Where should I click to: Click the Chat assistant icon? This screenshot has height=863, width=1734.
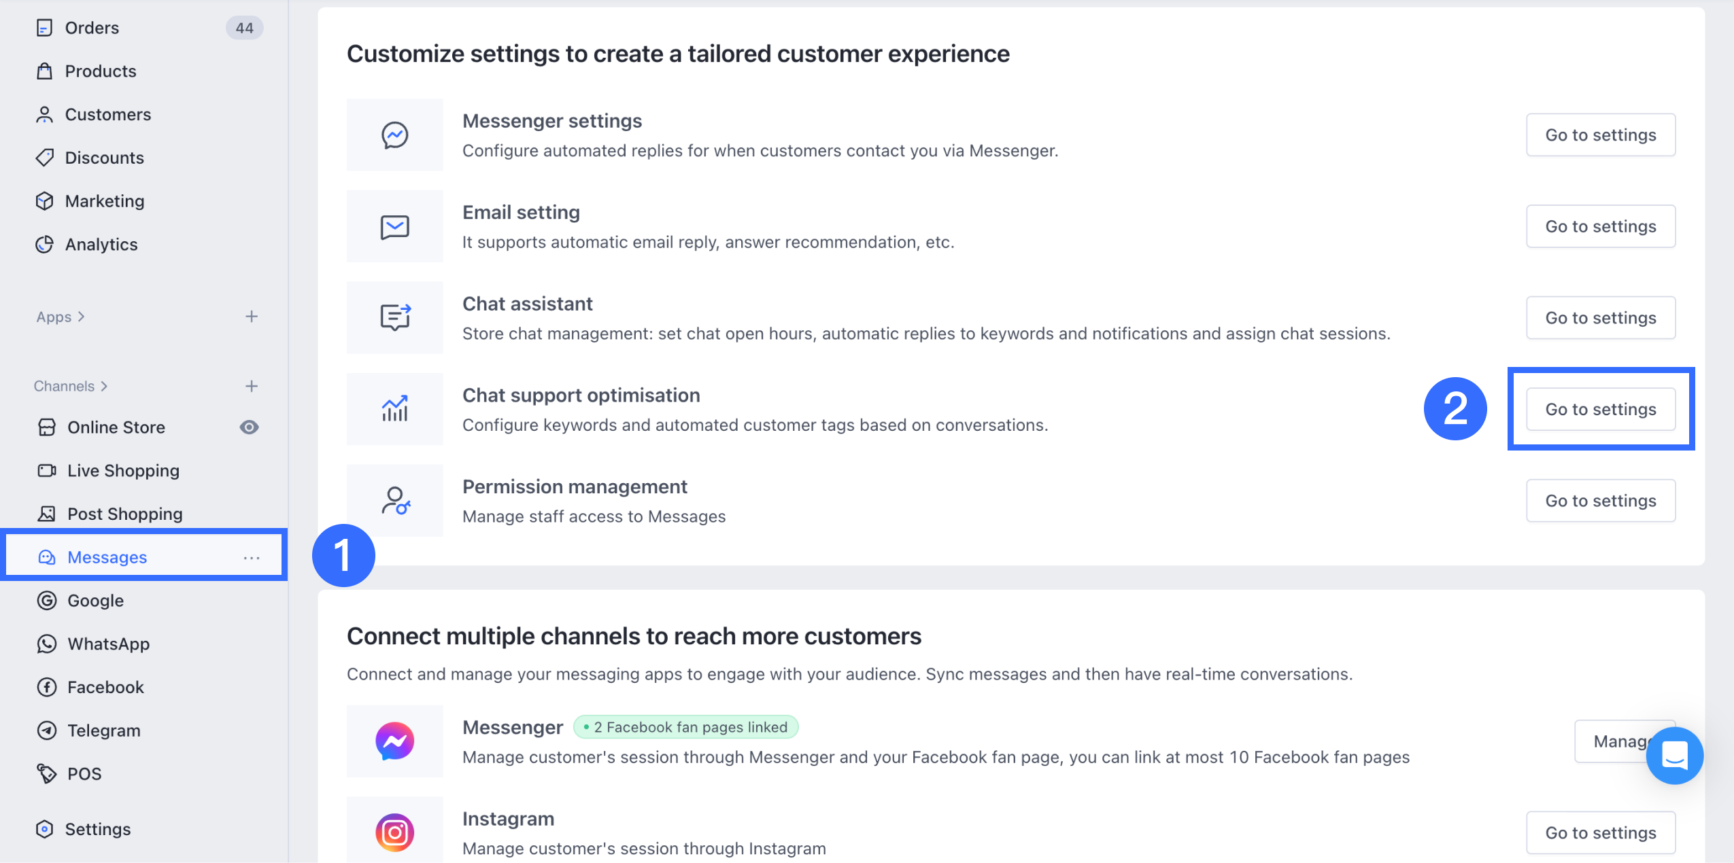click(394, 317)
